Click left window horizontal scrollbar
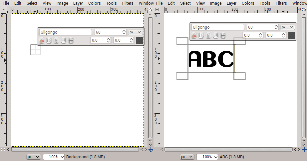The height and width of the screenshot is (161, 307). point(75,150)
